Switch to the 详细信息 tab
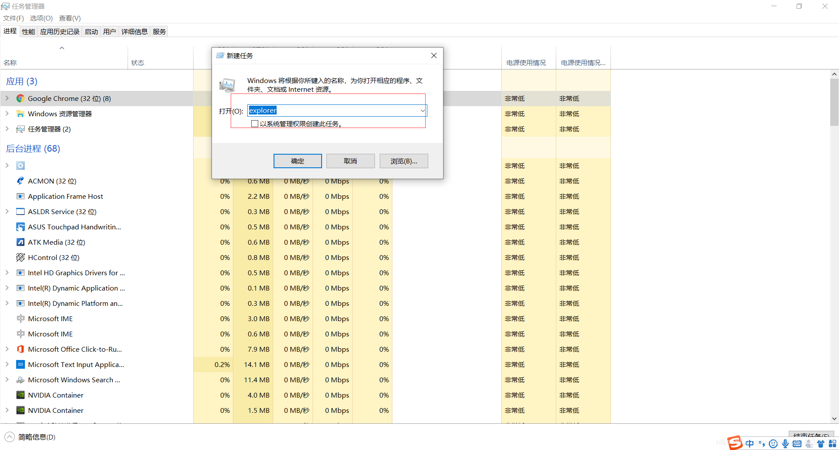Screen dimensions: 839x450 (135, 31)
